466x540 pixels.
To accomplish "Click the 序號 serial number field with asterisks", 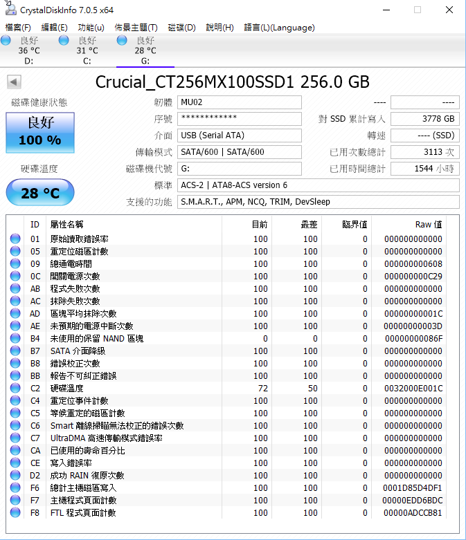I will 240,119.
